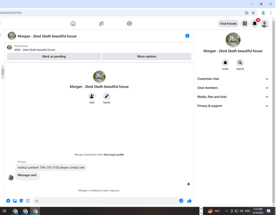Open third Chrome taskbar icon
This screenshot has width=276, height=215.
(35, 211)
